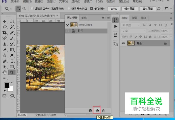Select the Eyedropper tool
Screen dimensions: 175x120
[x=12, y=33]
